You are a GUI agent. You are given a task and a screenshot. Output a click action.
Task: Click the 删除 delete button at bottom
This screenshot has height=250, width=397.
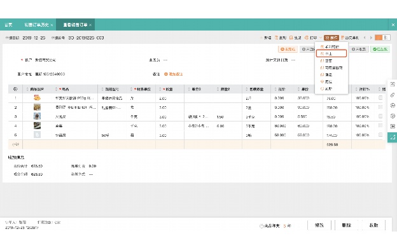[346, 225]
